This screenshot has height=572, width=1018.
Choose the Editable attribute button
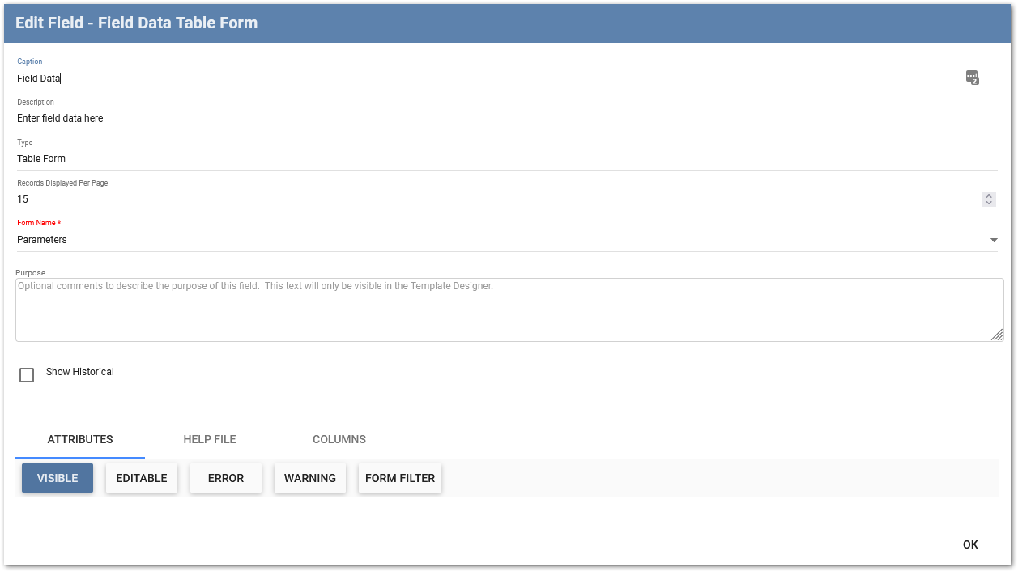point(142,478)
